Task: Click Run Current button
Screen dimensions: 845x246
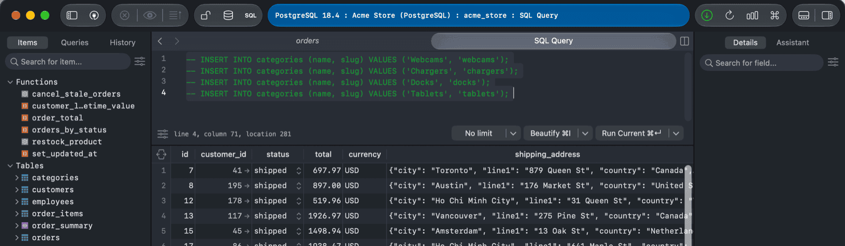Action: (x=632, y=134)
